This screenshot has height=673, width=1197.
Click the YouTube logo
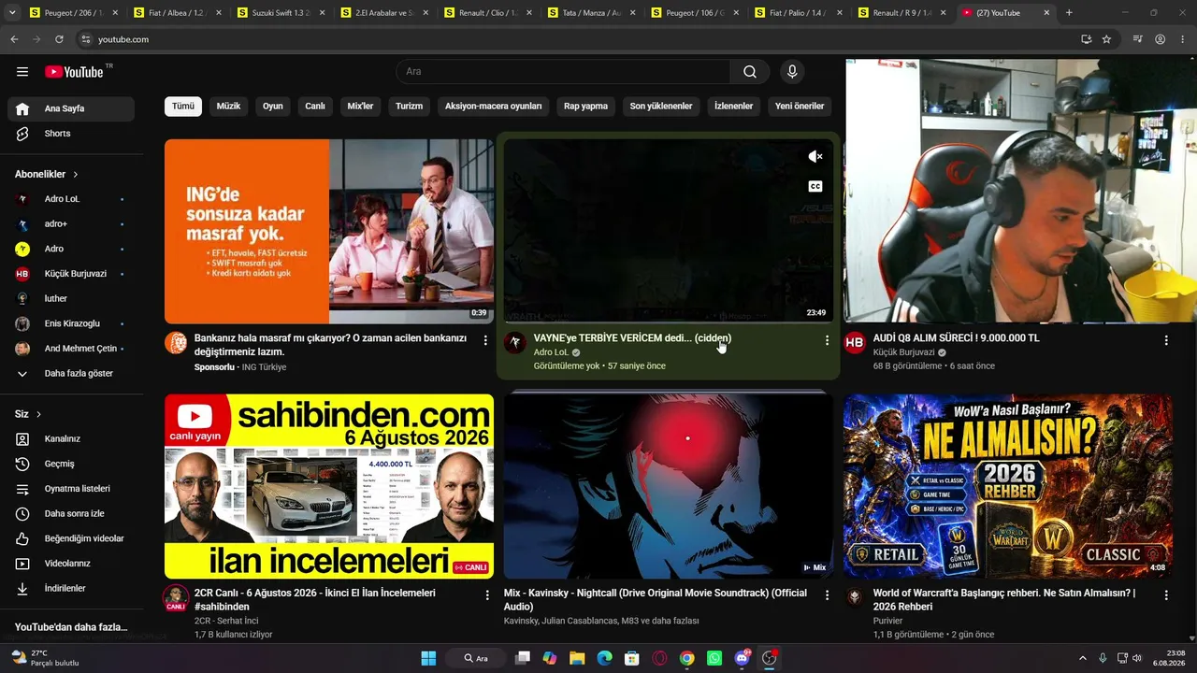[x=74, y=72]
